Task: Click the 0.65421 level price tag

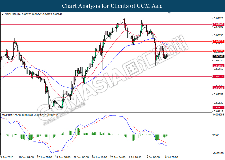Action: coord(218,88)
